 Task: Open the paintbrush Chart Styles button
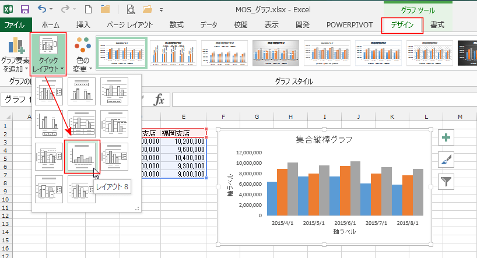click(447, 160)
